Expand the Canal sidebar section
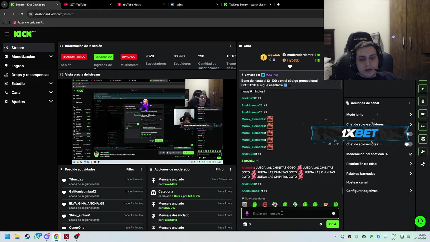Viewport: 430px width, 242px height. [51, 93]
